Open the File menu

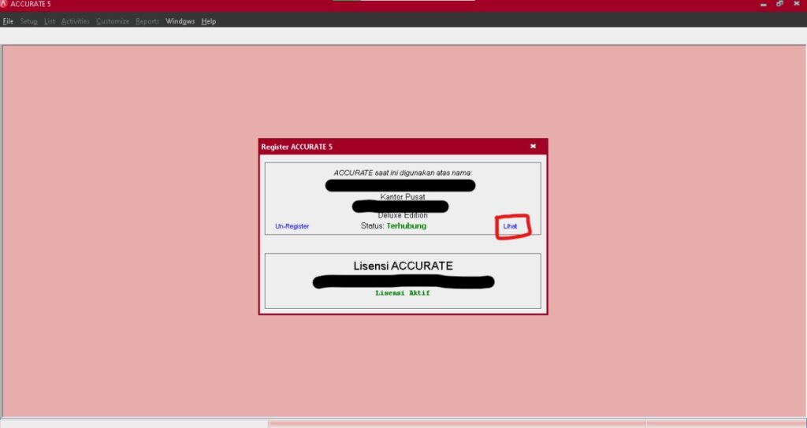pyautogui.click(x=8, y=21)
